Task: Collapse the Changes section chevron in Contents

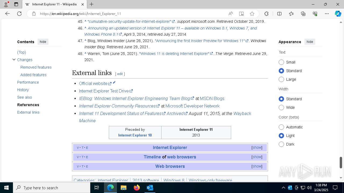Action: coord(14,60)
